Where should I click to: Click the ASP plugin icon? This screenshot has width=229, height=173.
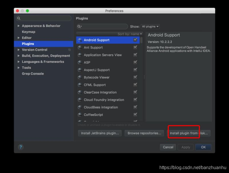(x=80, y=62)
